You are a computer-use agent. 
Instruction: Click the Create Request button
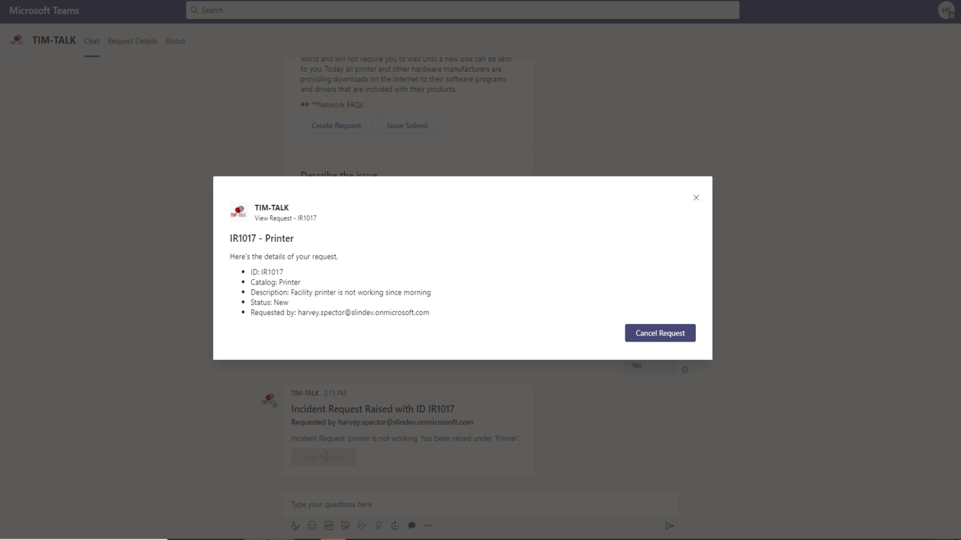point(336,126)
